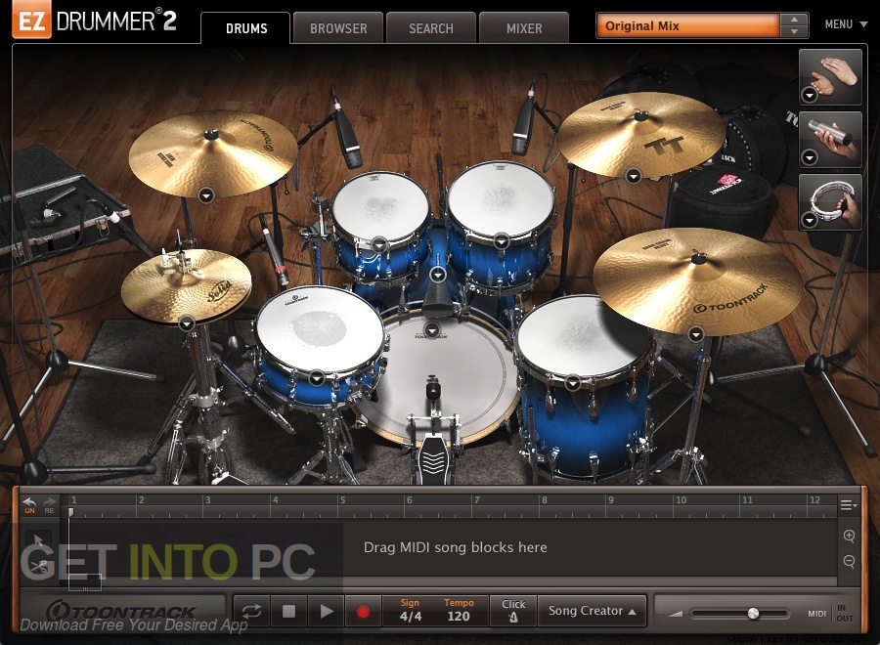Open right rack tom dropdown arrow
Viewport: 880px width, 645px height.
click(x=502, y=241)
